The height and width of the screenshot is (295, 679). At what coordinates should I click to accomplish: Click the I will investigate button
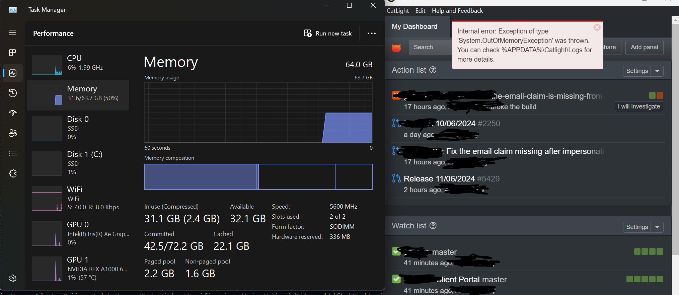638,106
